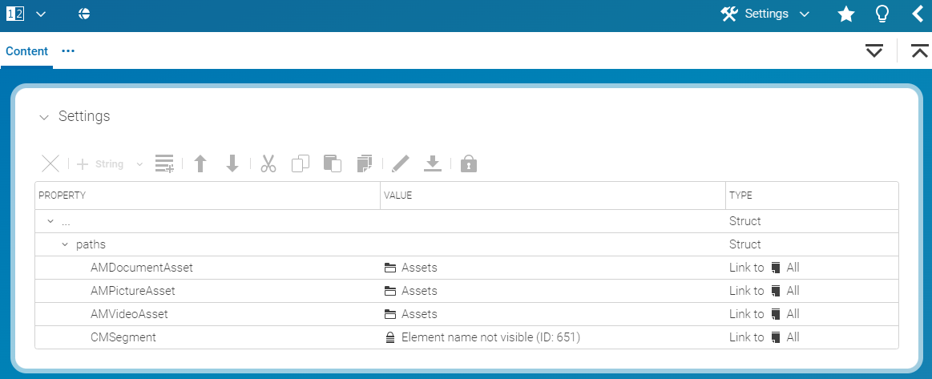Click Struct type of paths row
Screen dimensions: 932x379
coord(744,244)
